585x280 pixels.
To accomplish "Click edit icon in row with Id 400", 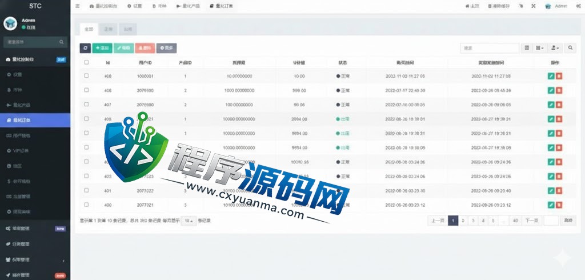I will (x=551, y=205).
